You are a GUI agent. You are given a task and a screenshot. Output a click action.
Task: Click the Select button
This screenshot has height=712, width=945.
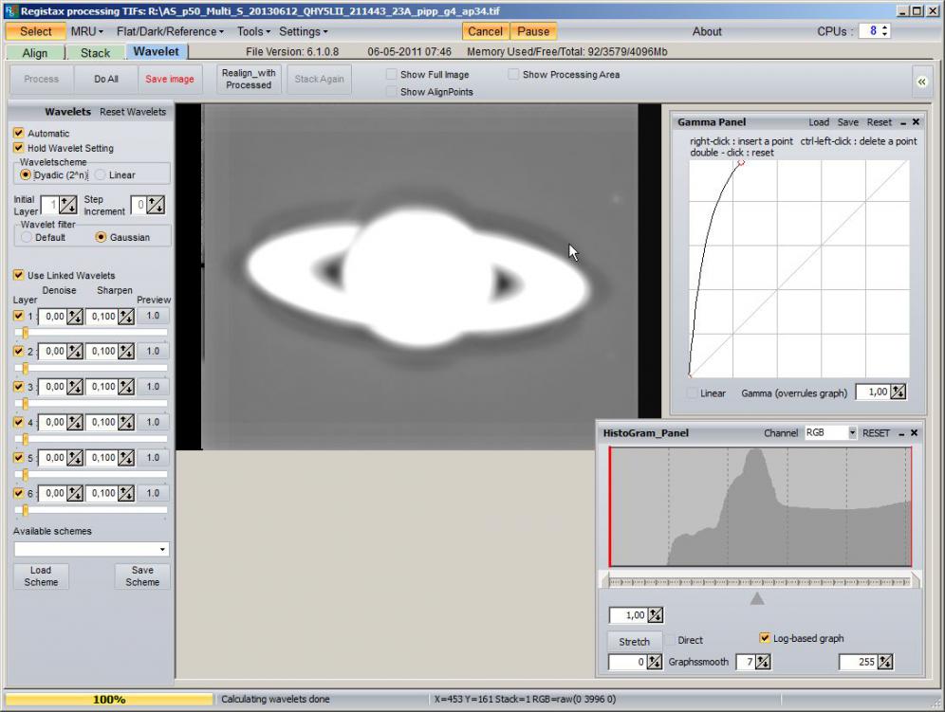coord(35,31)
